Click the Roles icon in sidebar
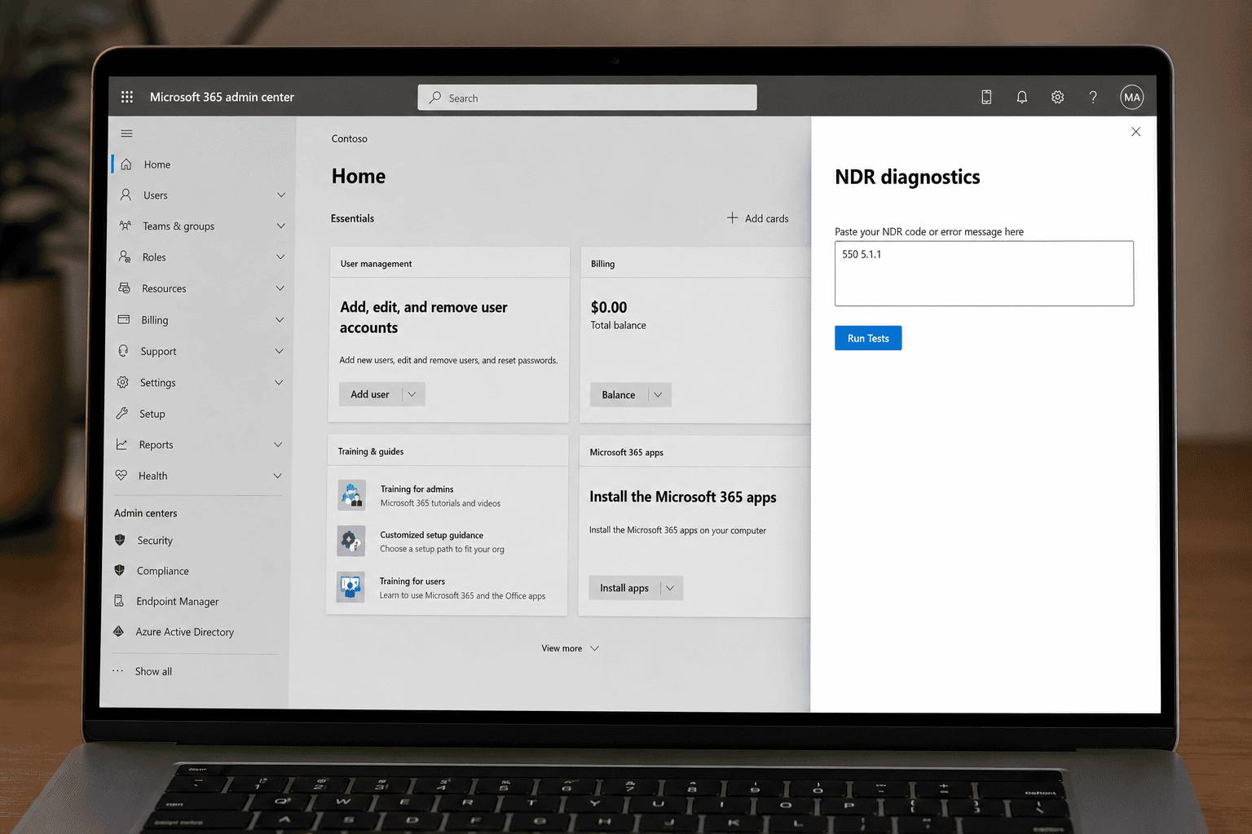This screenshot has height=834, width=1252. click(x=125, y=257)
